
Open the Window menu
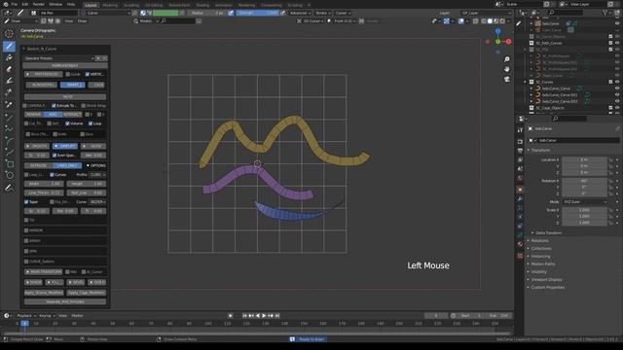[x=55, y=4]
